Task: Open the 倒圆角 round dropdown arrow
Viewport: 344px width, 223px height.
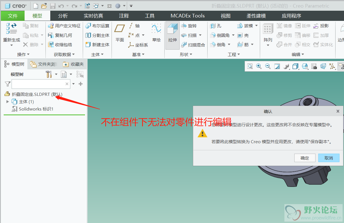Action: 233,35
